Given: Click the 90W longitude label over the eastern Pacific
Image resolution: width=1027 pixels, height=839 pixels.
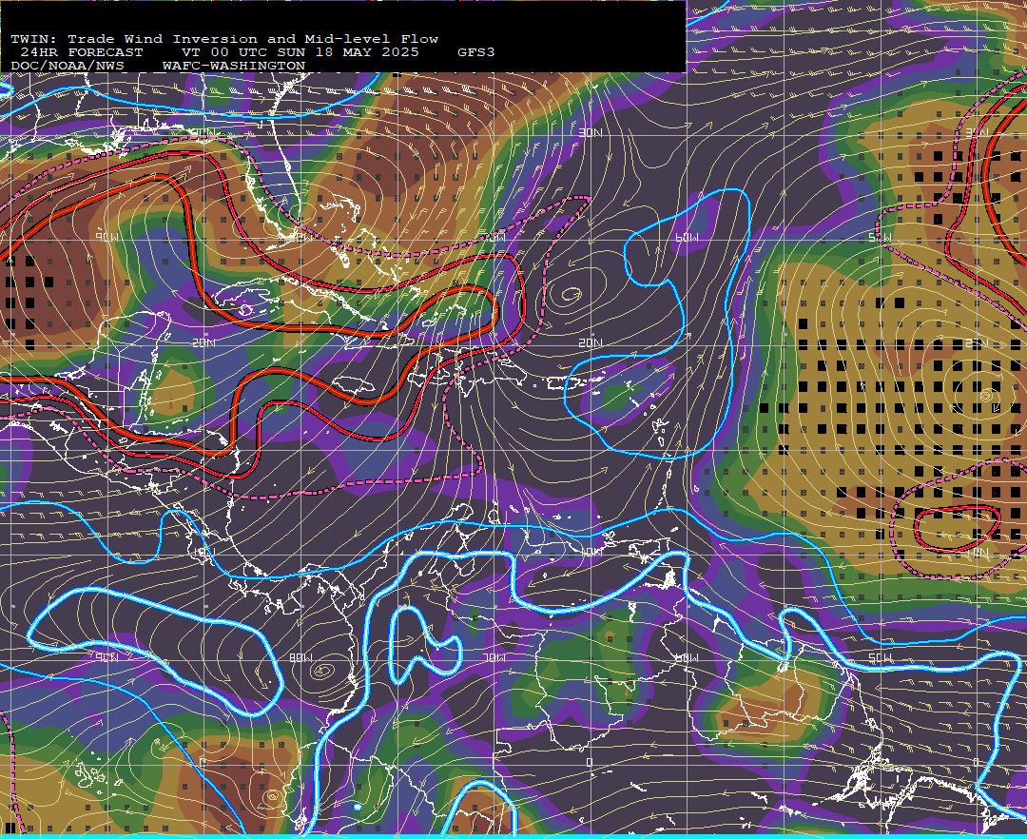Looking at the screenshot, I should 107,657.
